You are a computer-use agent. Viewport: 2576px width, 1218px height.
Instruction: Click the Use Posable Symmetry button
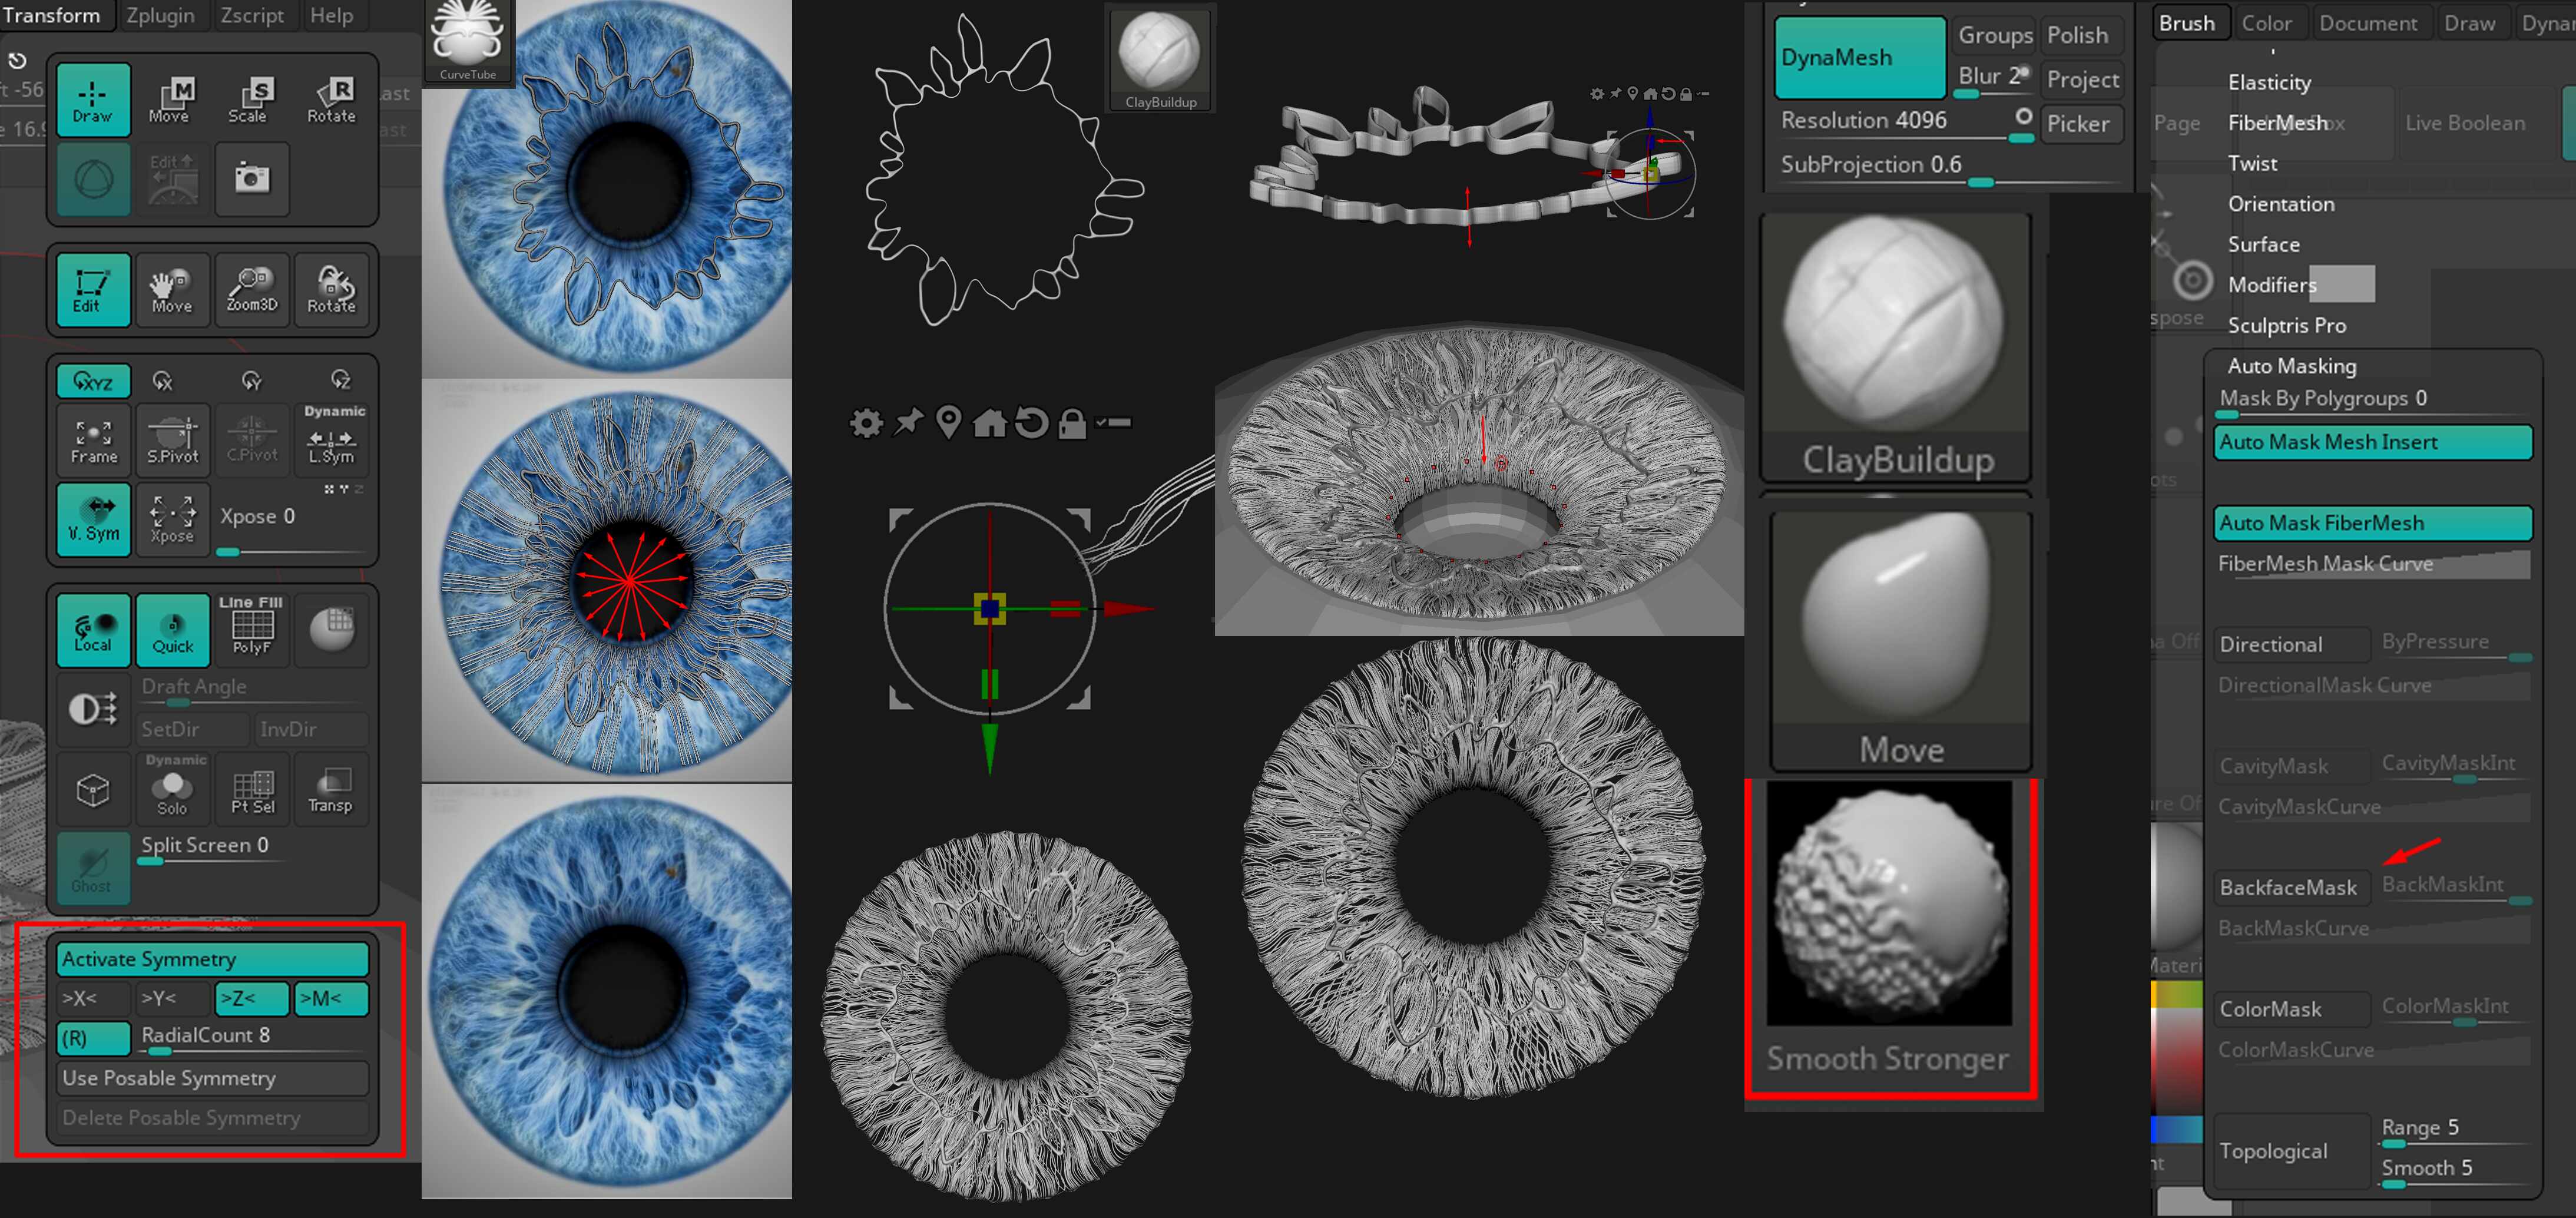point(212,1077)
